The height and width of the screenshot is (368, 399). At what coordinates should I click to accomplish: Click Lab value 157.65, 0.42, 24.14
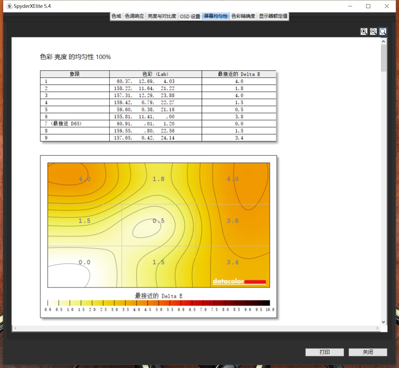(144, 138)
